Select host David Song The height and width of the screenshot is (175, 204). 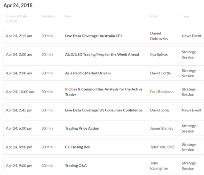(x=159, y=110)
